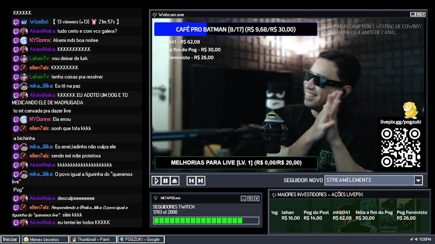Click the green Twitch followers progress bar
The height and width of the screenshot is (244, 435).
click(206, 221)
